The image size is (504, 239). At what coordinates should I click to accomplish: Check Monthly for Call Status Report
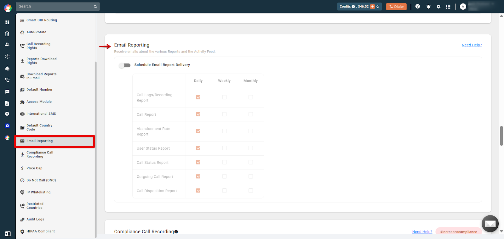[250, 162]
